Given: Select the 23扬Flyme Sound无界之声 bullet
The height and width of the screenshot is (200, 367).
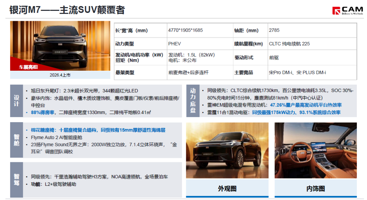Looking at the screenshot, I should 104,148.
